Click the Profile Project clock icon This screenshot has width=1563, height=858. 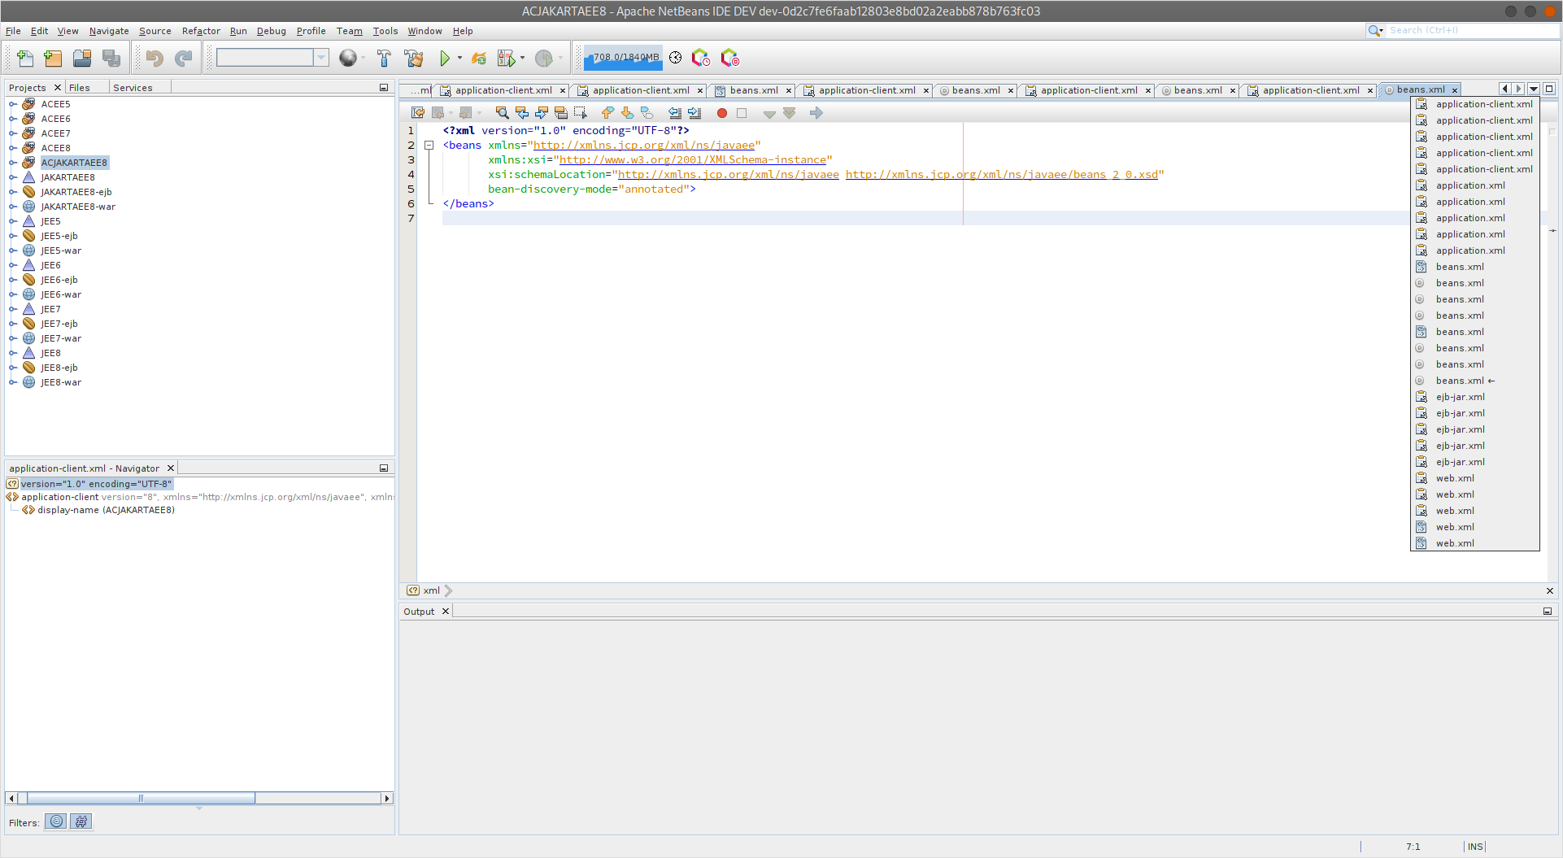click(544, 58)
